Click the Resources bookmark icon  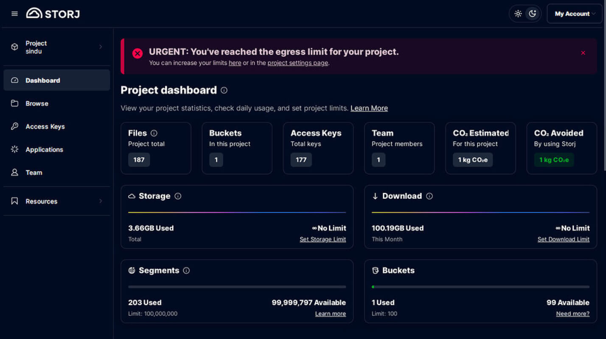14,201
